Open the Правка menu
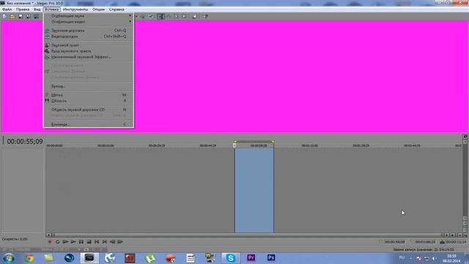 (x=23, y=10)
